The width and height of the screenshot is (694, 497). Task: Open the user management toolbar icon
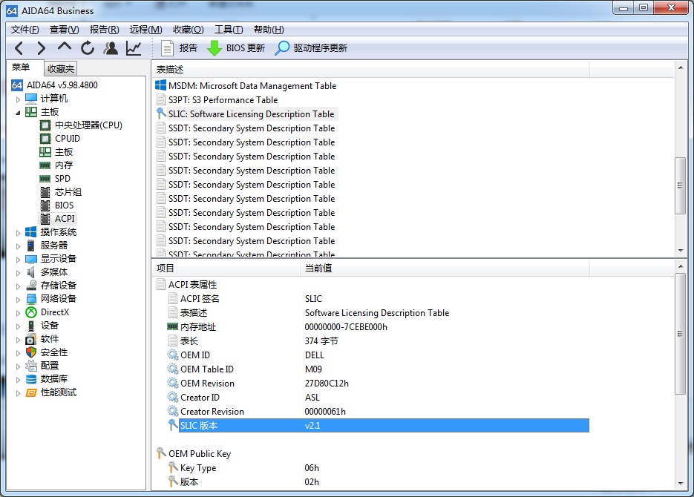[x=111, y=48]
